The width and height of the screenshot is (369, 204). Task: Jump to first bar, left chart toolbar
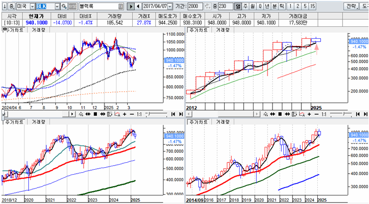pos(173,114)
